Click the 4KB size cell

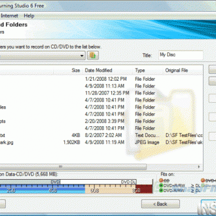pyautogui.click(x=76, y=135)
